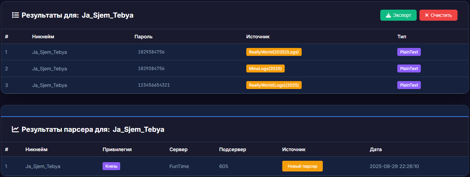
Task: Click PlainText badge in MineLogs(2025) row
Action: 409,69
